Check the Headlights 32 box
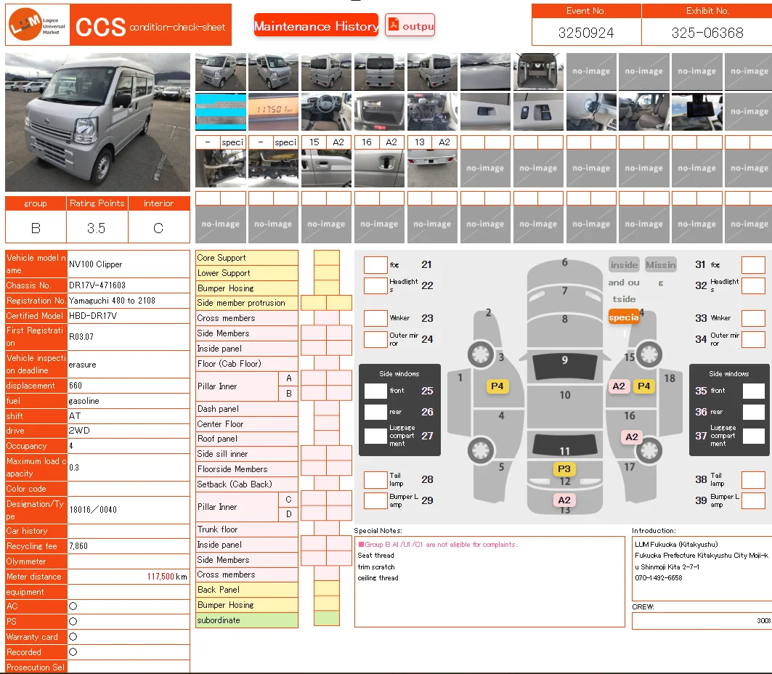The width and height of the screenshot is (772, 674). tap(753, 285)
